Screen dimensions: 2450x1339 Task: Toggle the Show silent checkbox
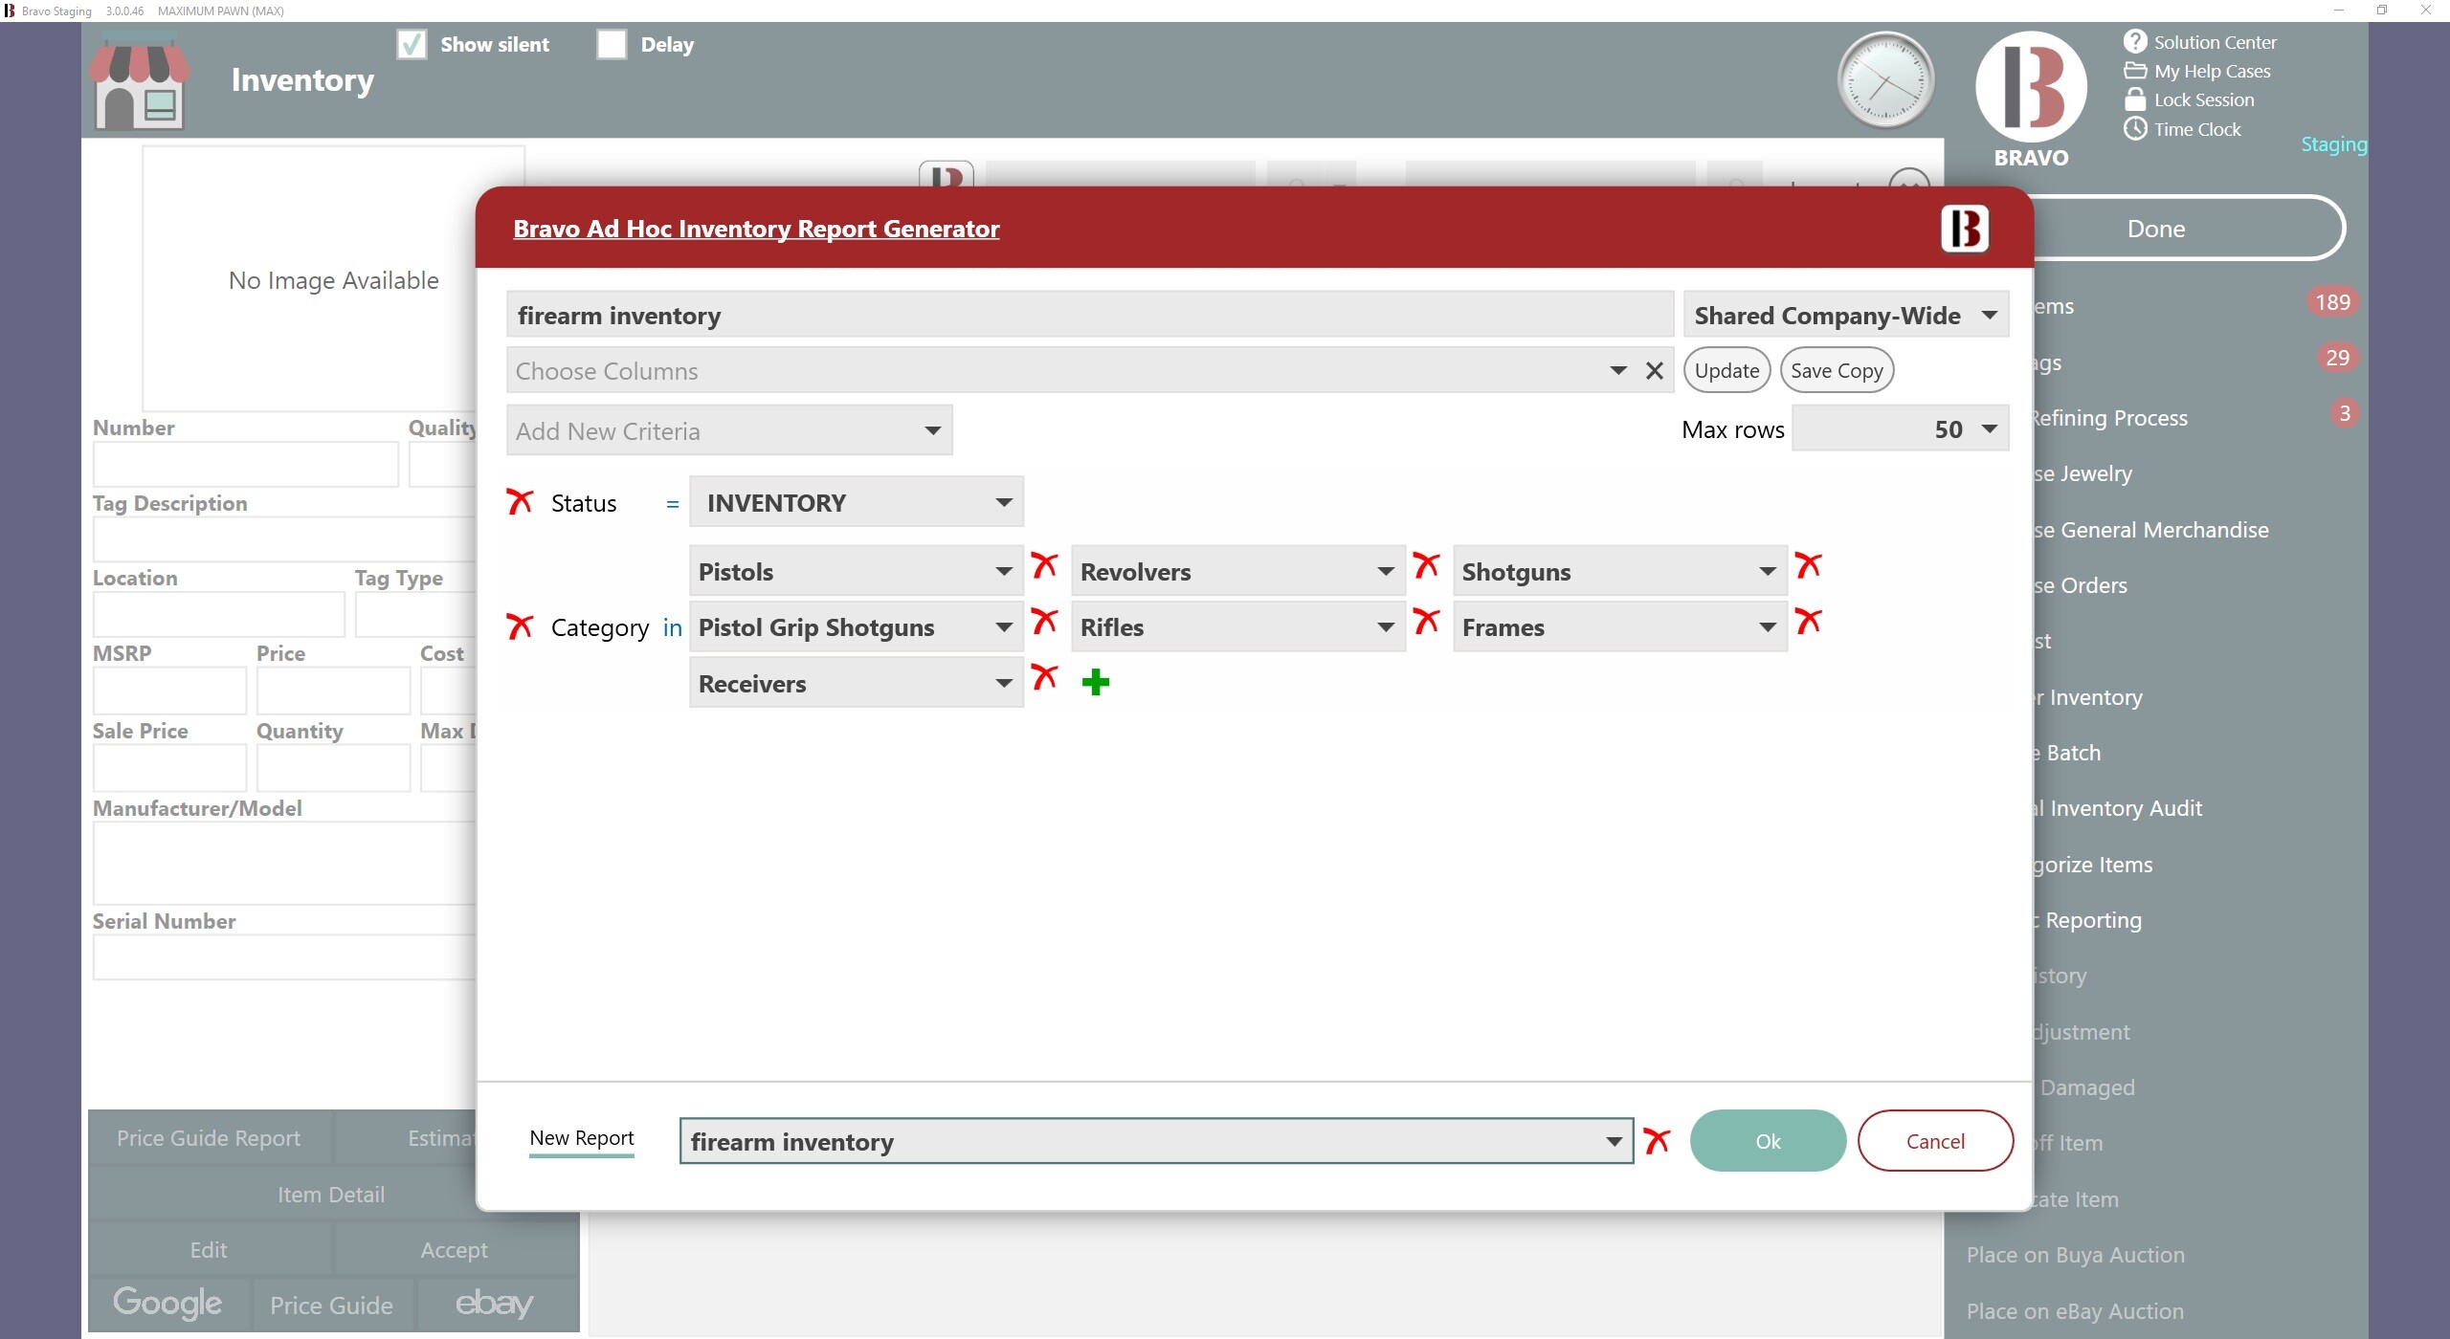coord(412,44)
